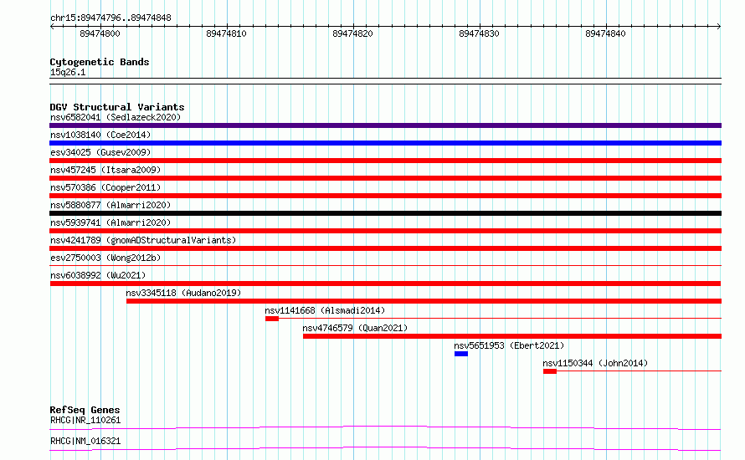Open variant esv34025 (Gusev2009) label
Viewport: 745px width, 460px height.
click(x=100, y=152)
